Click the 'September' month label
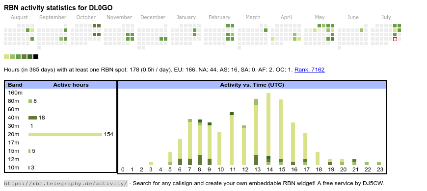Image resolution: width=427 pixels, height=191 pixels. (x=53, y=18)
